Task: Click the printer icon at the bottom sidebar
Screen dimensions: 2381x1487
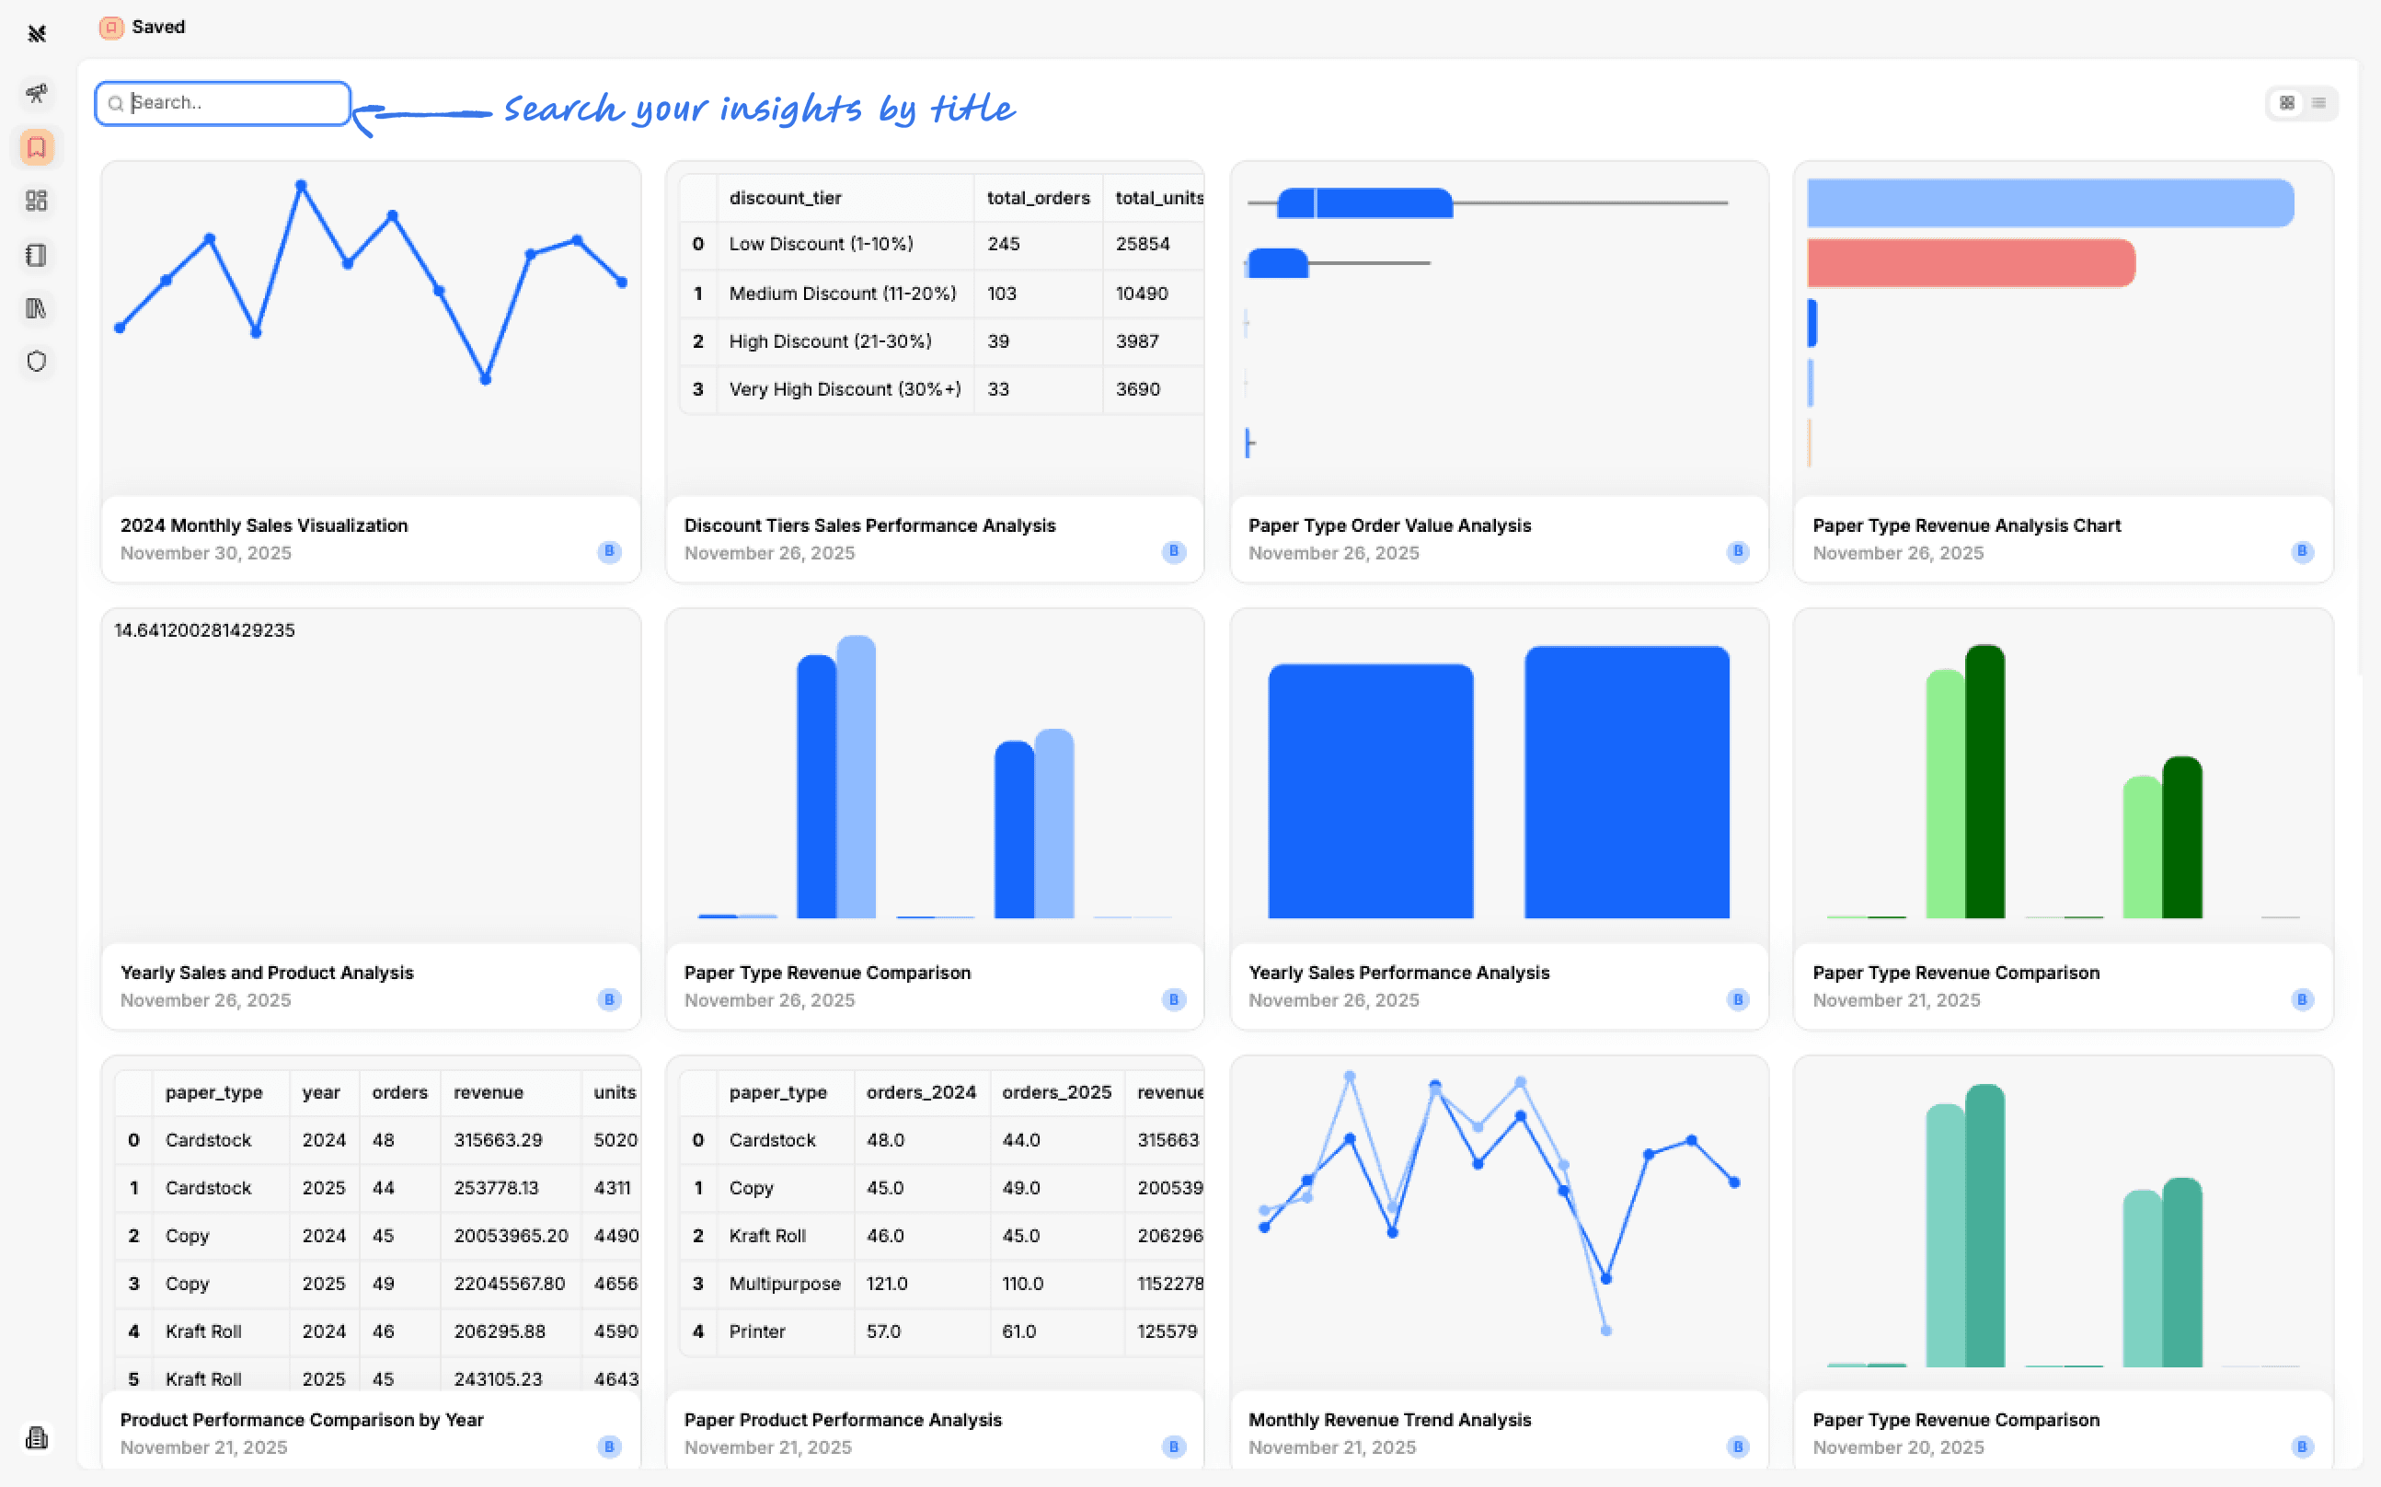Action: coord(37,1436)
